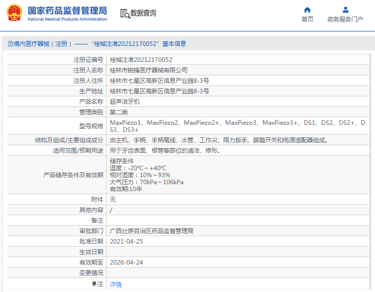Click the 备注 label
This screenshot has height=292, width=375.
pyautogui.click(x=97, y=221)
